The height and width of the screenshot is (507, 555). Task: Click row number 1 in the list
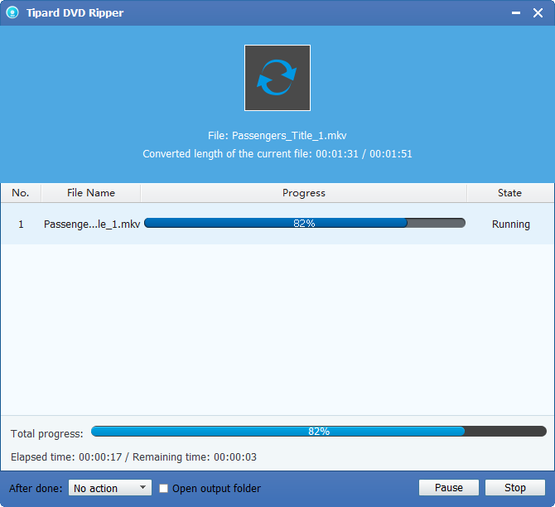[21, 225]
